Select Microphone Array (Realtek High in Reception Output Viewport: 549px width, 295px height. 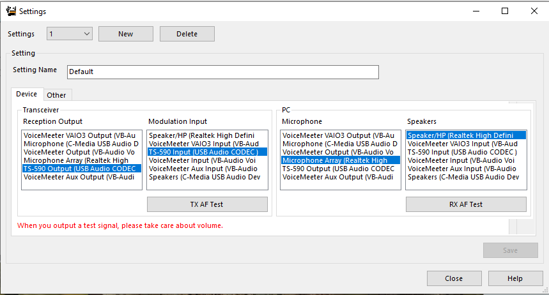82,160
